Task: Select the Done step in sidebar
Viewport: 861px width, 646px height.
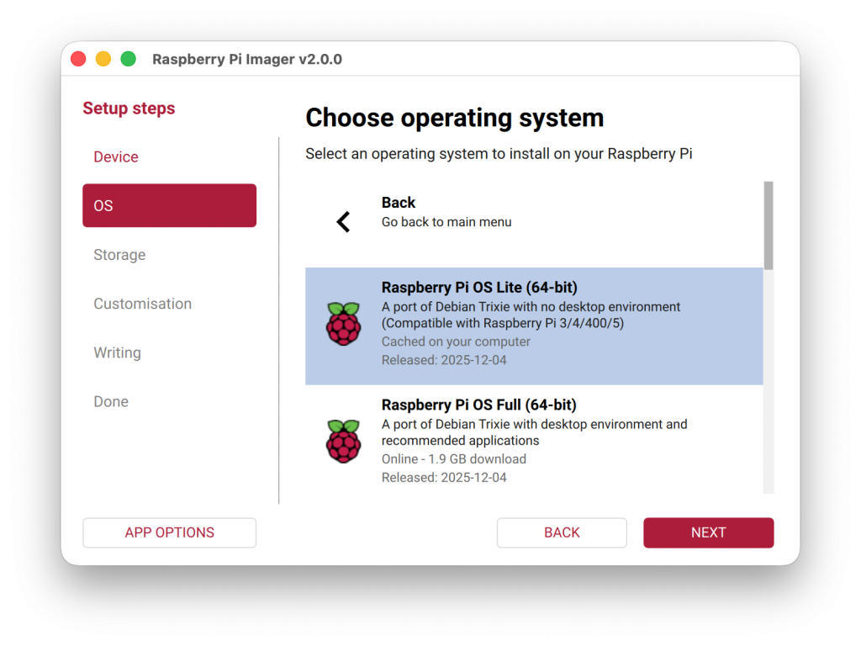Action: tap(111, 401)
